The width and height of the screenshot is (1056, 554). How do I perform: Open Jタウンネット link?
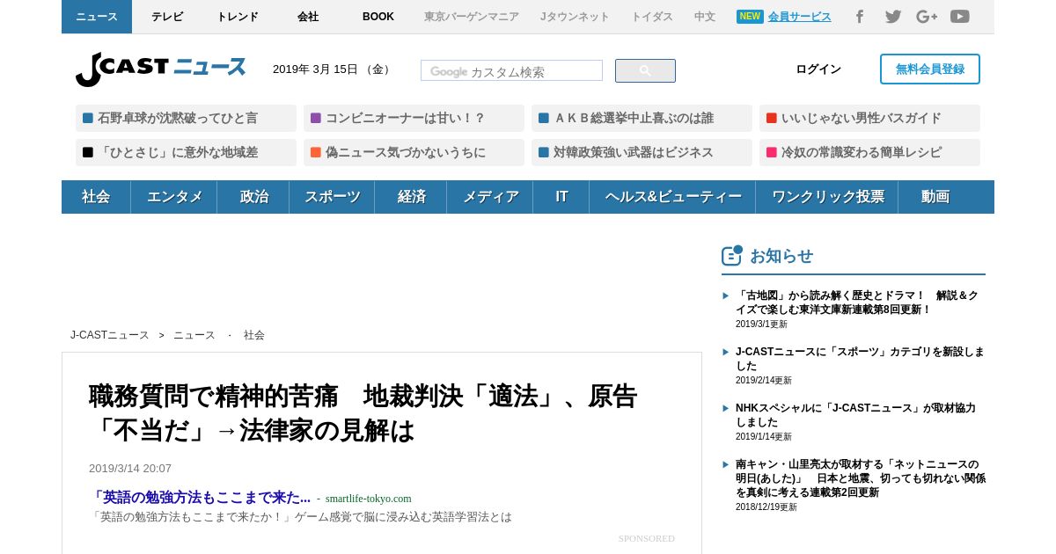coord(575,17)
